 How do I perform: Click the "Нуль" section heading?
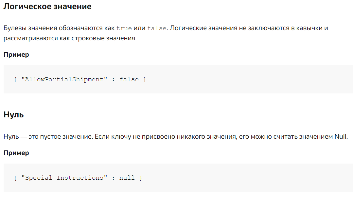[x=13, y=115]
